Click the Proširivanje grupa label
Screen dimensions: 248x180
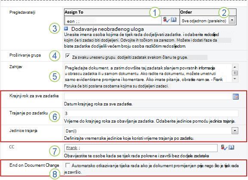point(25,55)
